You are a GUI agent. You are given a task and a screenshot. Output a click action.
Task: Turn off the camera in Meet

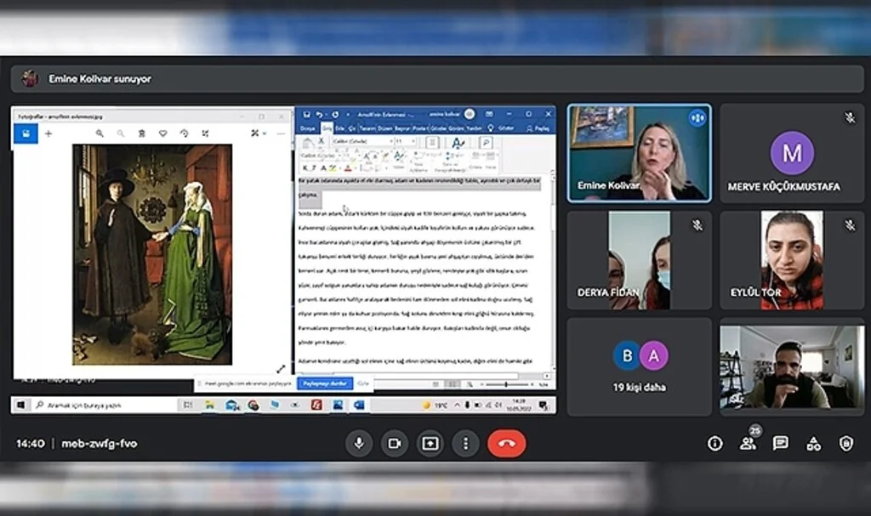395,443
